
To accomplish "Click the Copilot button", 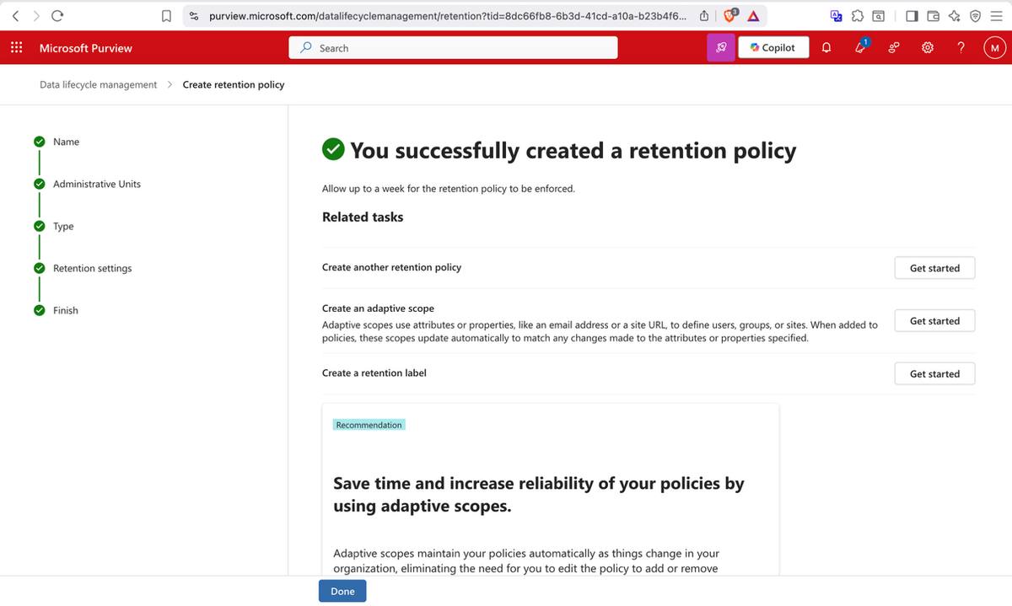I will [x=773, y=48].
